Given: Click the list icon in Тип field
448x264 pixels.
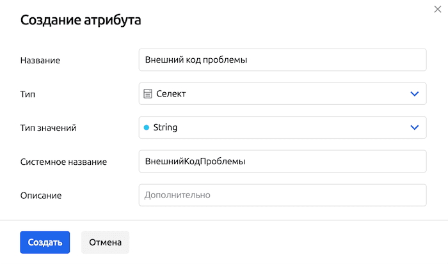Looking at the screenshot, I should pyautogui.click(x=148, y=94).
